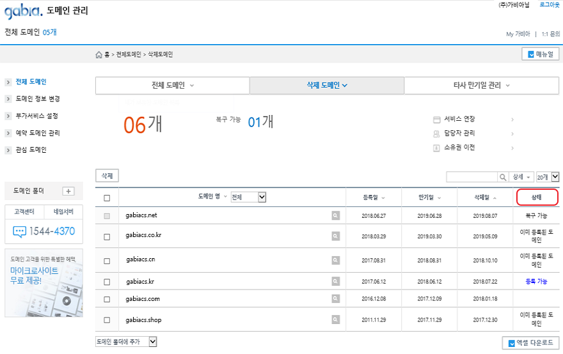Screen dimensions: 563x354
Task: Sort by 도메인 명 column
Action: tap(212, 196)
